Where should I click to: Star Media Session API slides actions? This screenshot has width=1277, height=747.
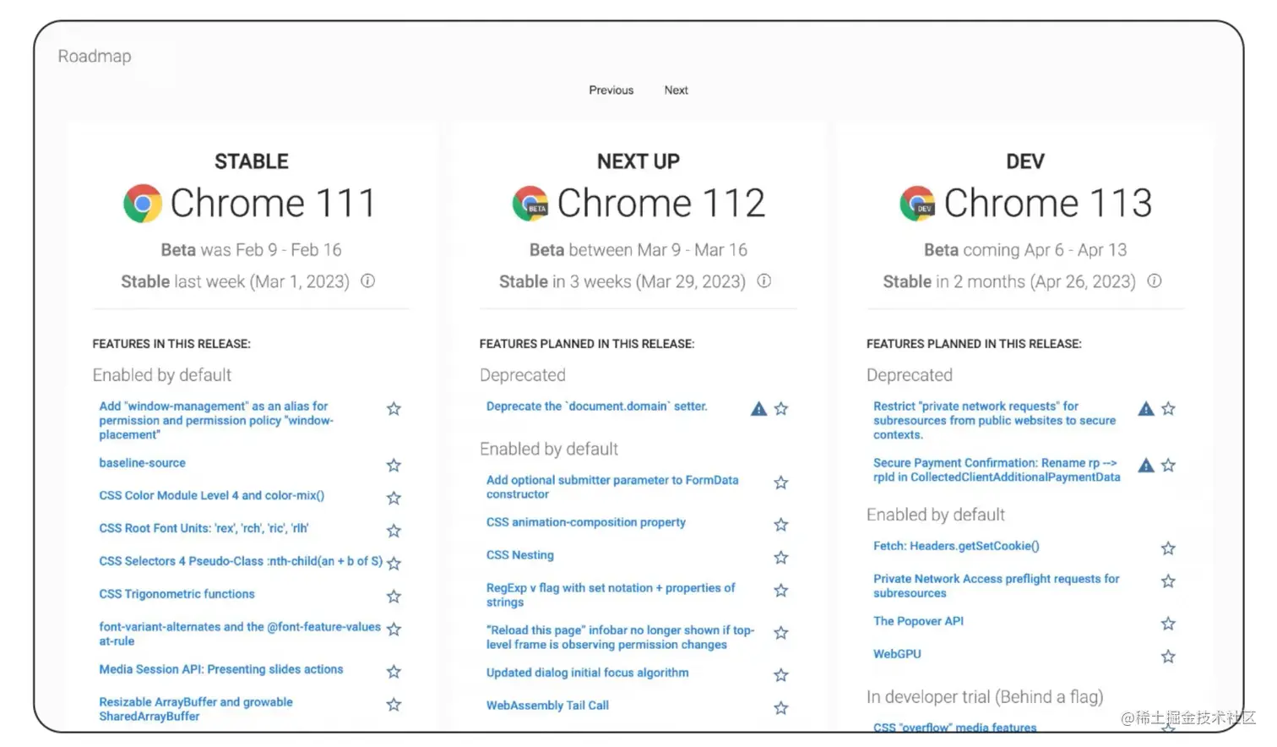(394, 672)
